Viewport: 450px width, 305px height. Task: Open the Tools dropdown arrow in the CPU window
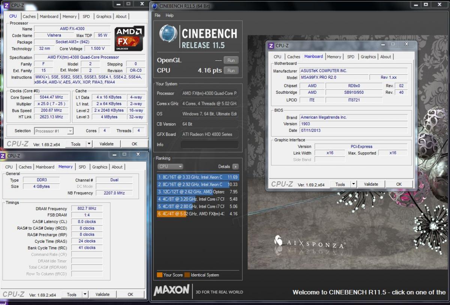[x=89, y=144]
